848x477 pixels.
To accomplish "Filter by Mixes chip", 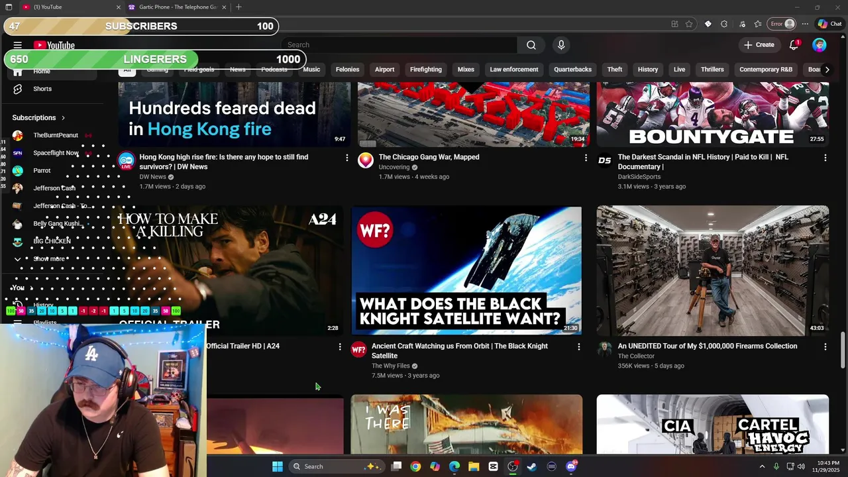I will pos(466,70).
